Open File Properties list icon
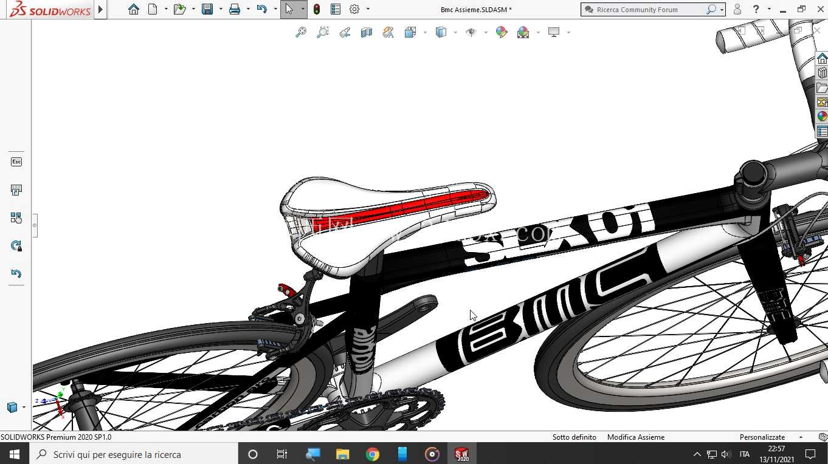The width and height of the screenshot is (828, 464). [336, 9]
